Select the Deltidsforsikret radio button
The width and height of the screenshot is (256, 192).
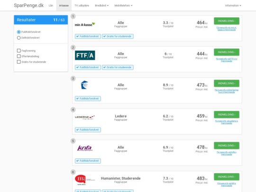click(x=18, y=38)
